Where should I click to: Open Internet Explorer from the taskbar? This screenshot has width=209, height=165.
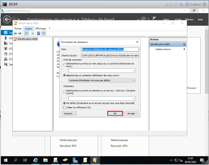[35, 160]
